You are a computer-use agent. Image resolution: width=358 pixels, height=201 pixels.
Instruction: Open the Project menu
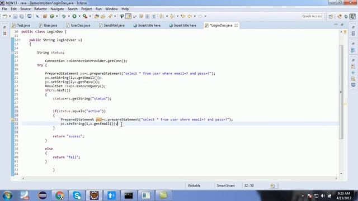(86, 9)
